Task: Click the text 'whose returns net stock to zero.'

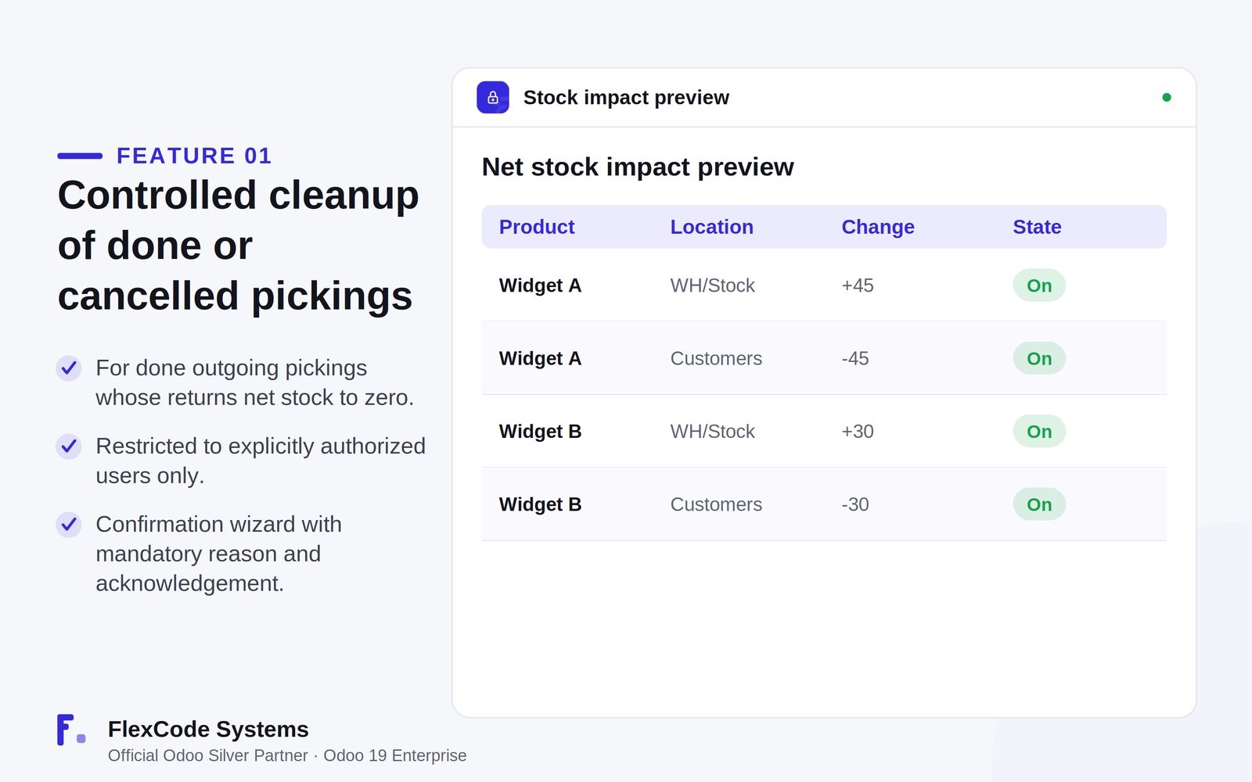Action: tap(255, 397)
